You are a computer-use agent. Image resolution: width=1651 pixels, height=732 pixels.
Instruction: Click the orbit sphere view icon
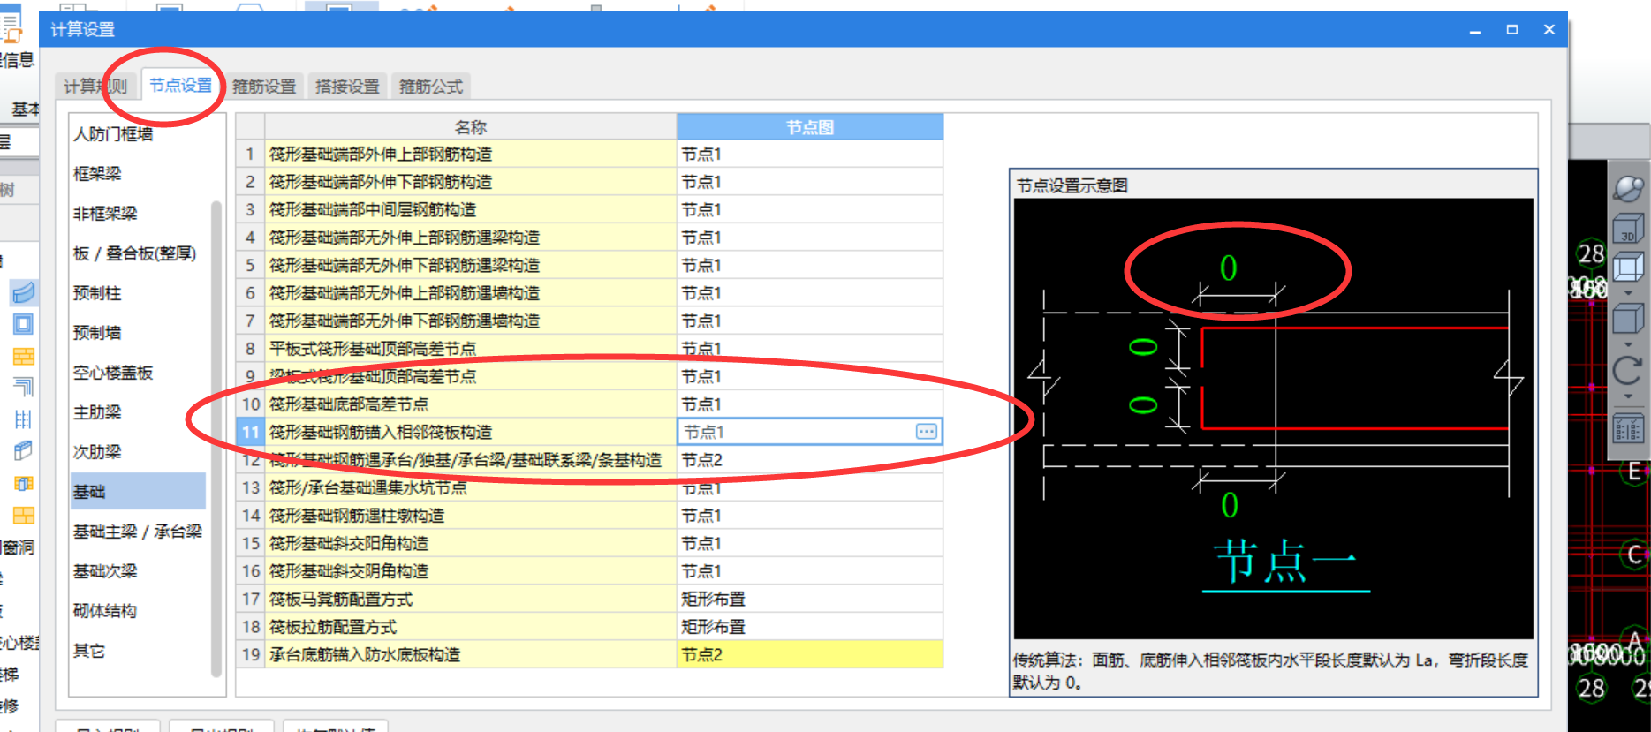click(x=1628, y=188)
